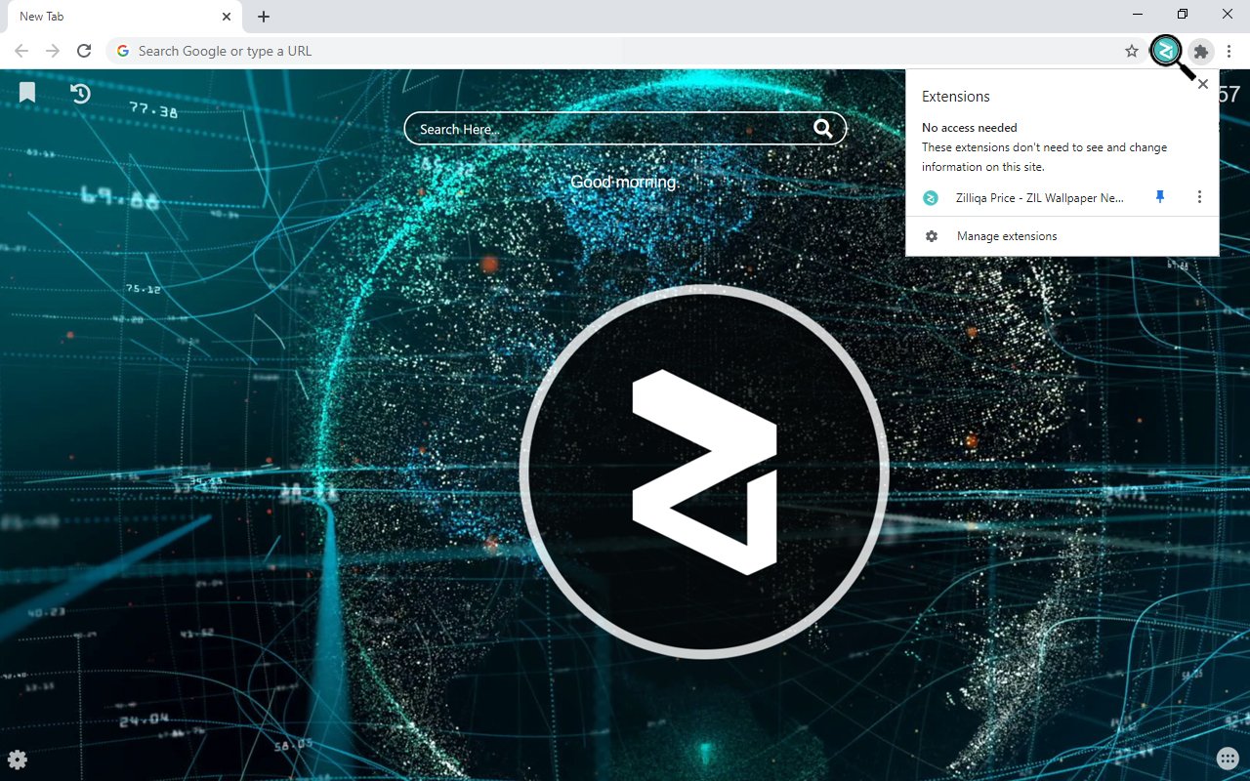Screen dimensions: 1250x781
Task: Go back to the previous page
Action: 21,51
